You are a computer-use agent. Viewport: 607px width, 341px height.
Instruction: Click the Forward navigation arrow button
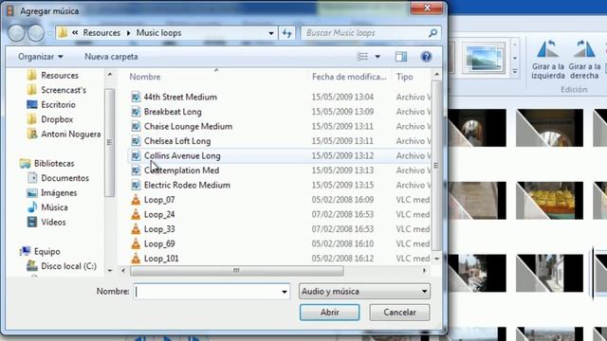point(36,33)
